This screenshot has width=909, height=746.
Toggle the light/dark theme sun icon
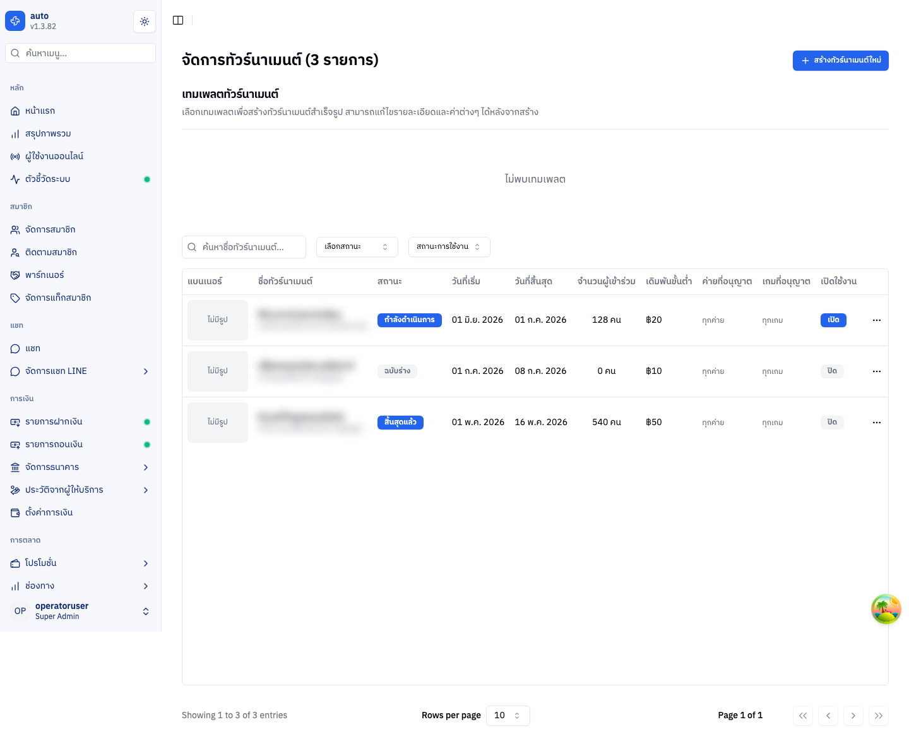145,21
